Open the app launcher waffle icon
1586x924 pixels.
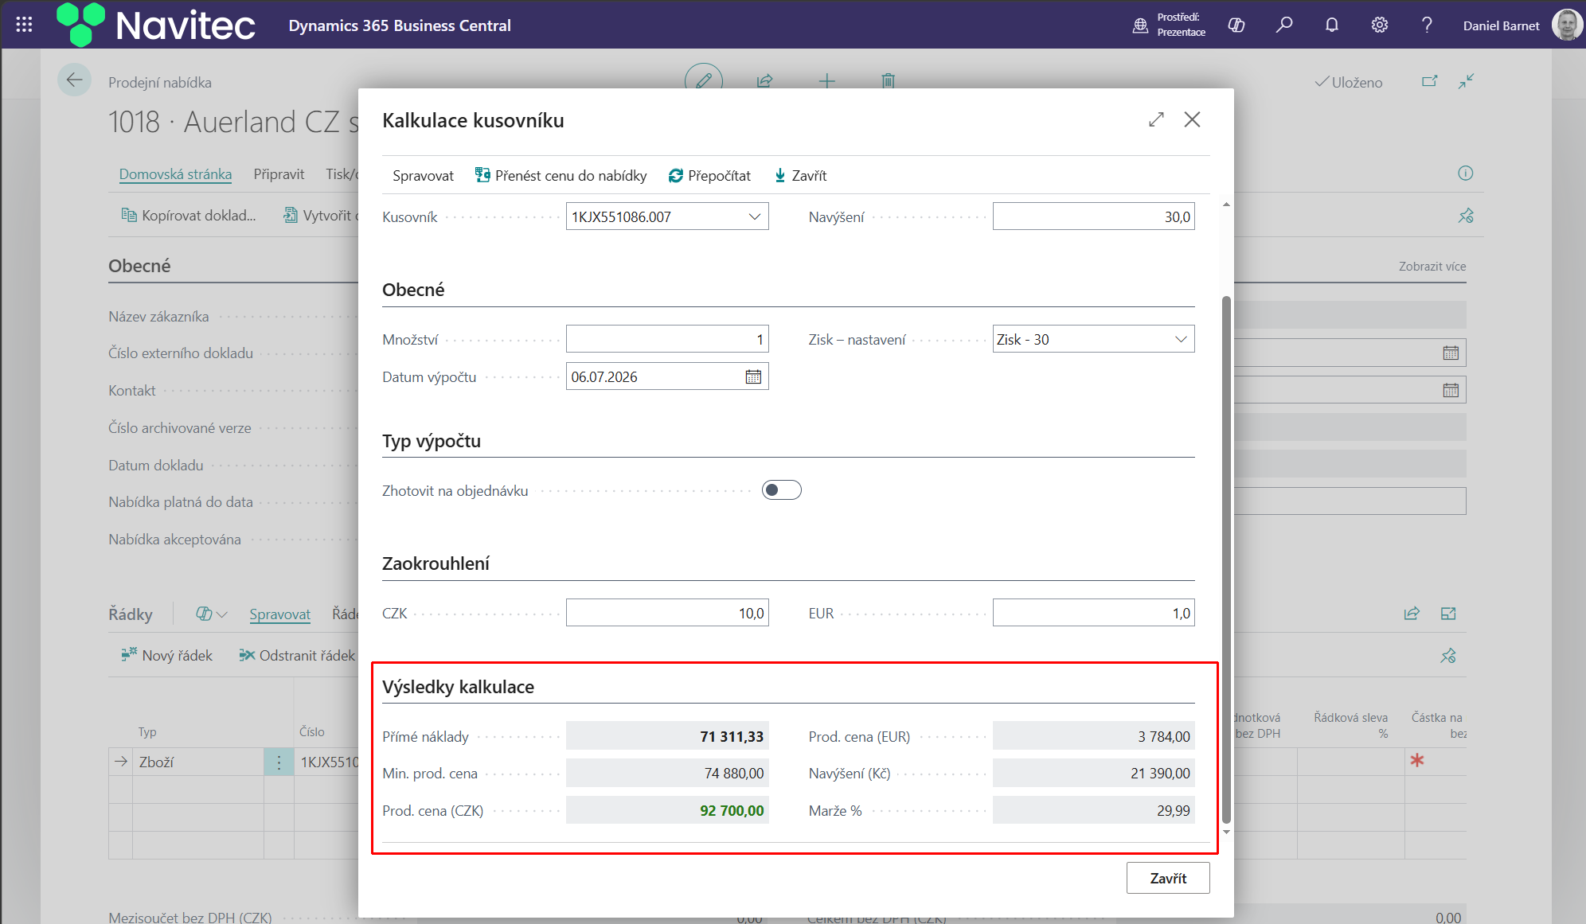[x=24, y=25]
